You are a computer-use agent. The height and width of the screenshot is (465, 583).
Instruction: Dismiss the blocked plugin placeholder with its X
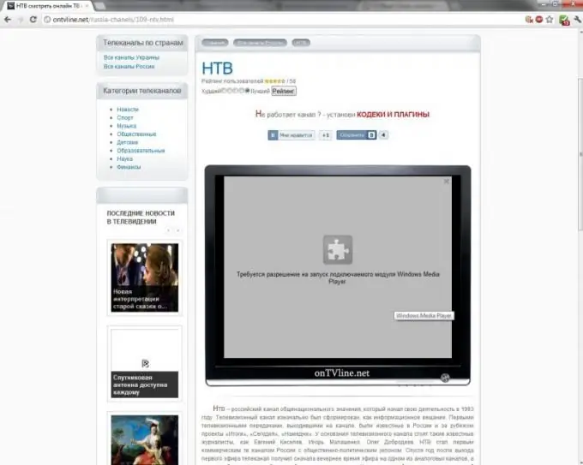tap(447, 182)
